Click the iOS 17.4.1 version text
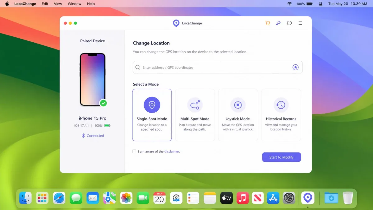 (x=81, y=126)
